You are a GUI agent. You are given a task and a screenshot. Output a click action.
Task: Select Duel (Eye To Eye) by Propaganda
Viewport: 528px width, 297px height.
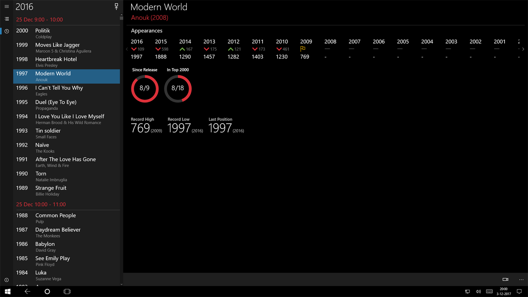(x=66, y=105)
